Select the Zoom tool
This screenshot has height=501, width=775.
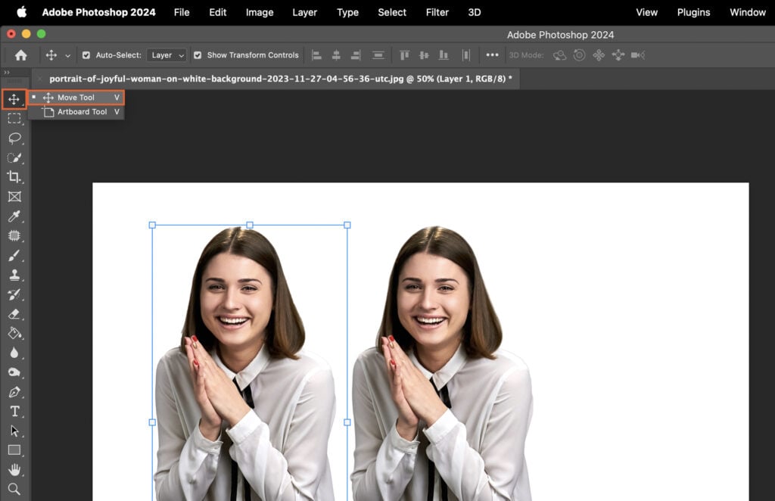[x=14, y=489]
